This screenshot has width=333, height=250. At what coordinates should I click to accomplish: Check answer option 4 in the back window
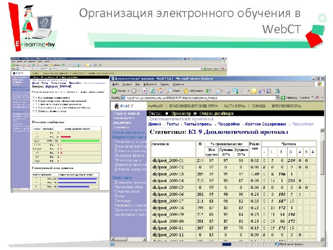34,108
